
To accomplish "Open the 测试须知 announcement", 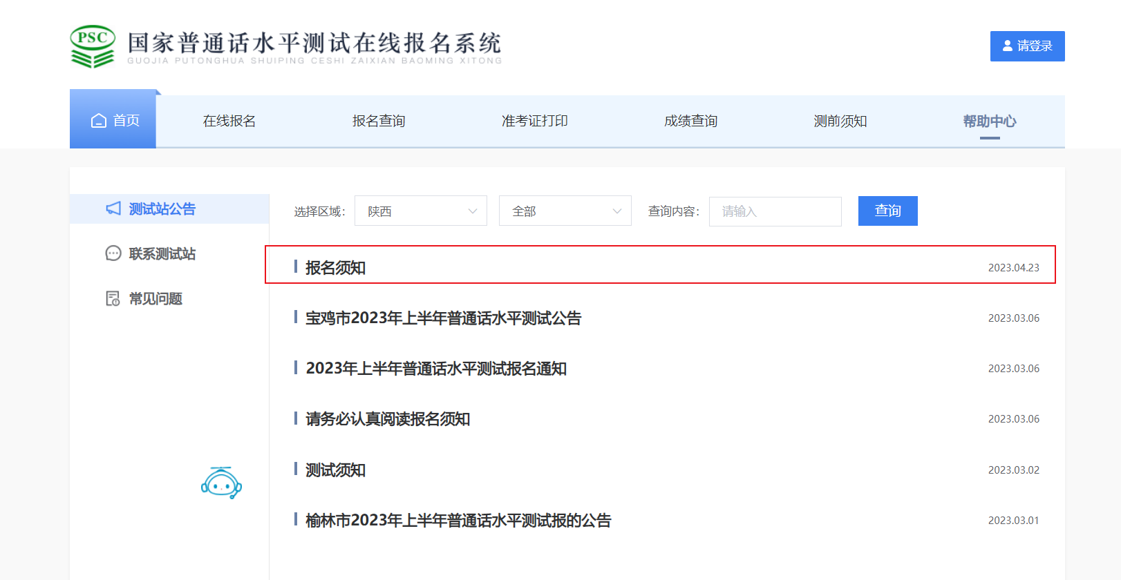I will click(x=336, y=470).
